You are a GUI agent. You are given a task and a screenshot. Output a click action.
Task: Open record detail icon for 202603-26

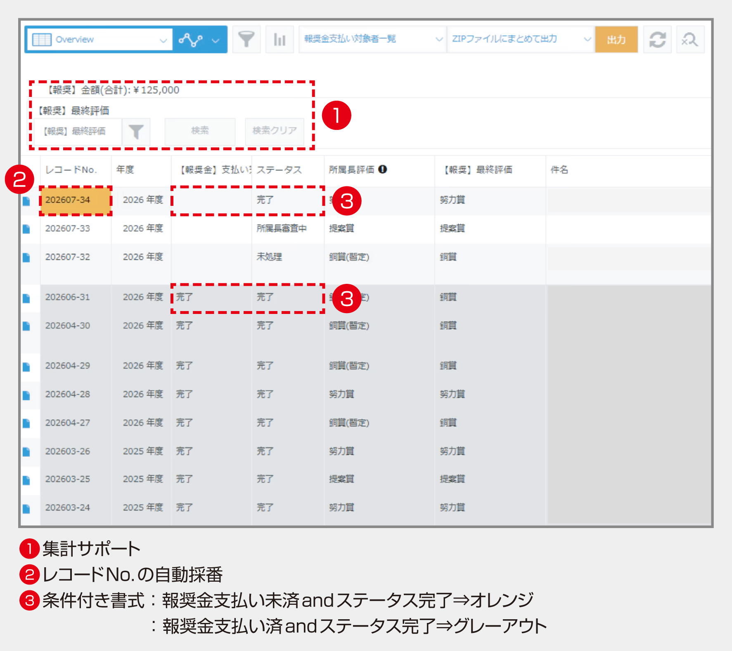(26, 452)
